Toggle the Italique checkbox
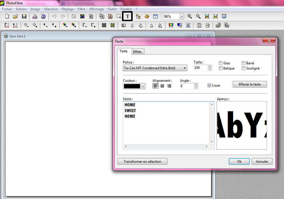Screen dimensions: 284x199 220,68
